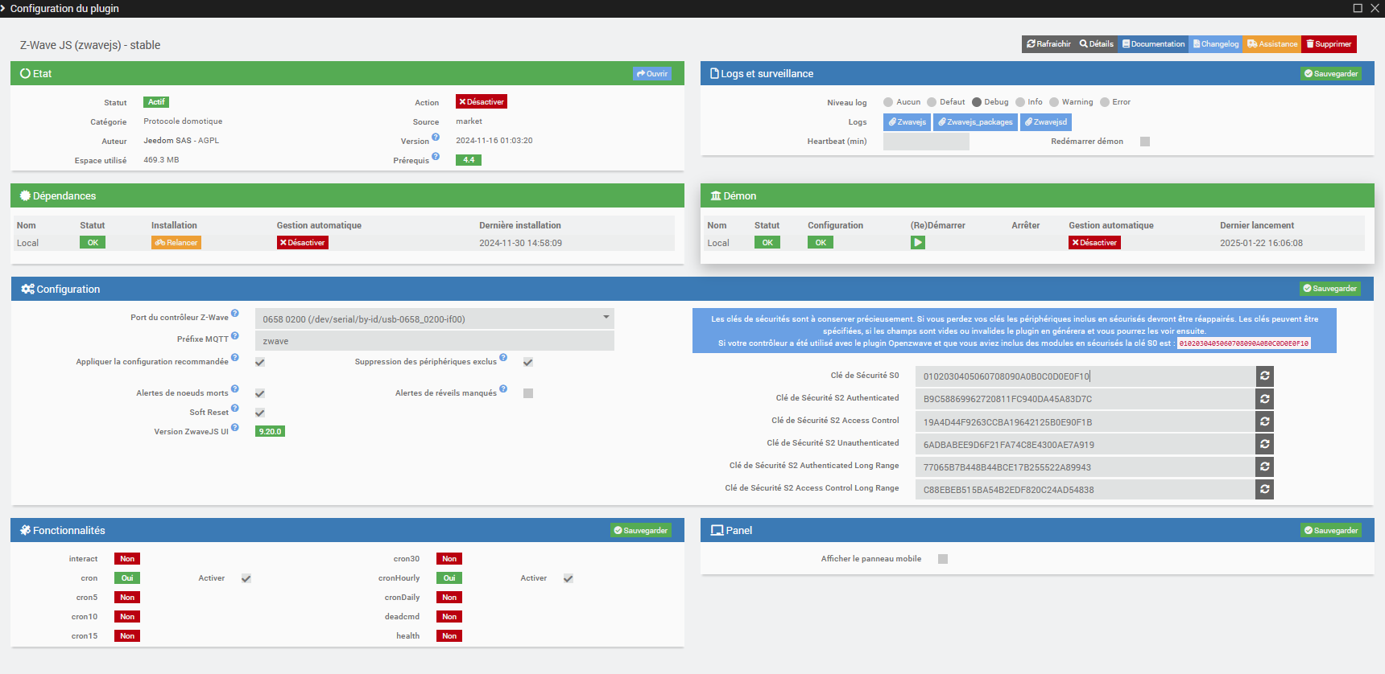
Task: Start the demon with the green play button
Action: point(918,242)
